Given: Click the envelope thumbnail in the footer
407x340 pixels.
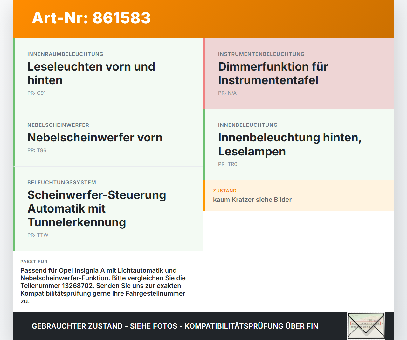Looking at the screenshot, I should [x=366, y=326].
